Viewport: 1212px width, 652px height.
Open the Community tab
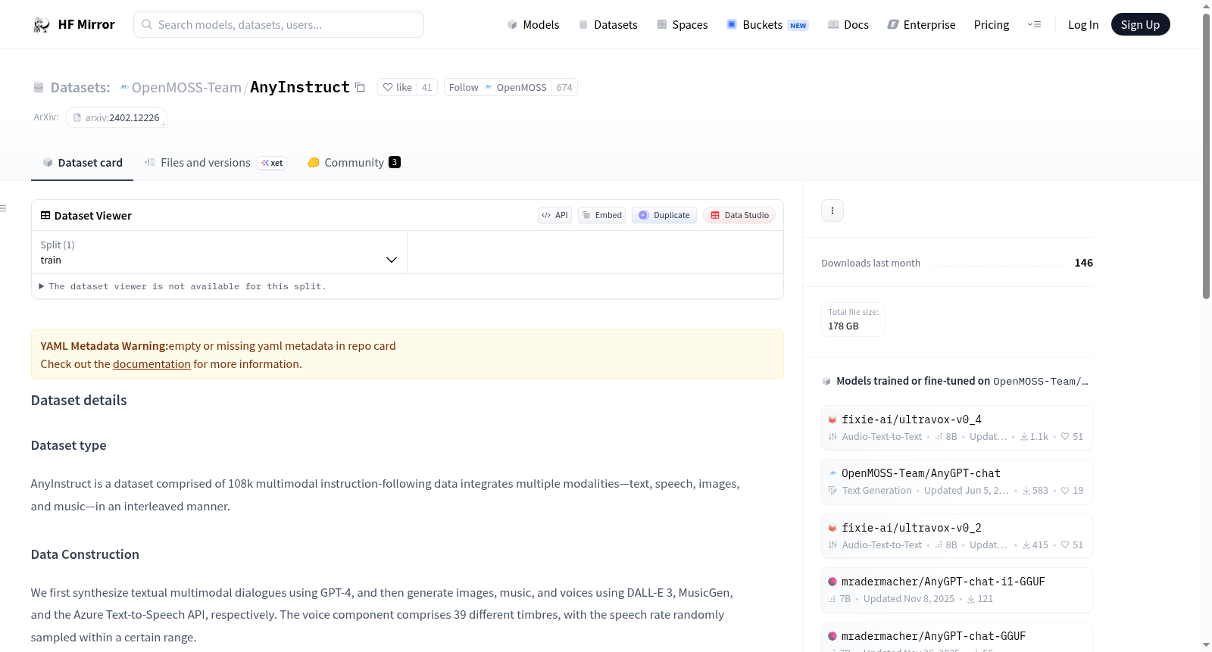pos(354,163)
